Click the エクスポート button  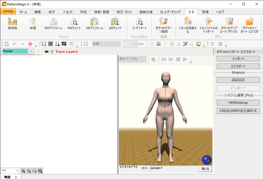238,66
